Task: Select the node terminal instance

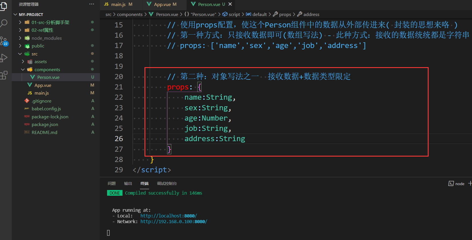Action: (456, 184)
